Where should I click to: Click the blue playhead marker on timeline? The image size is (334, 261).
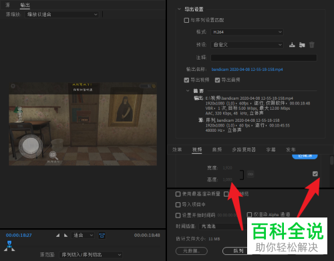click(x=9, y=245)
